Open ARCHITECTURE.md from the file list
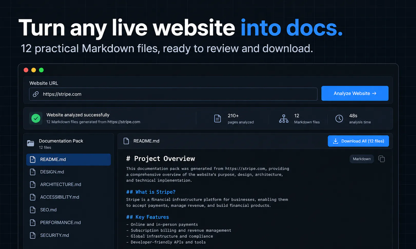Viewport: 416px width, 249px height. (x=69, y=185)
